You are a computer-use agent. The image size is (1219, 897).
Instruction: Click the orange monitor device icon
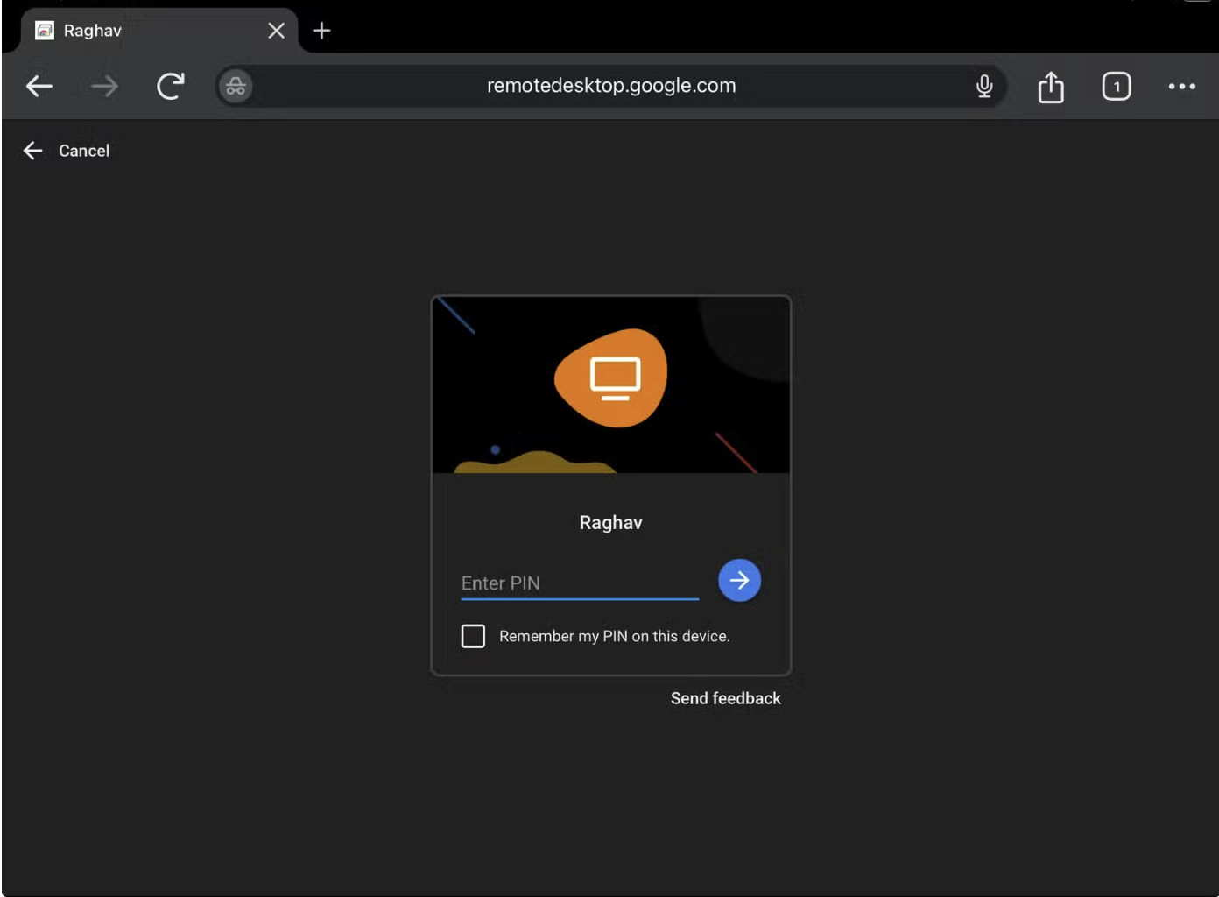(613, 378)
